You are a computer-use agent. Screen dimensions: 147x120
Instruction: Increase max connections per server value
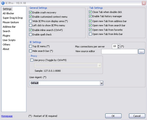[119, 45]
